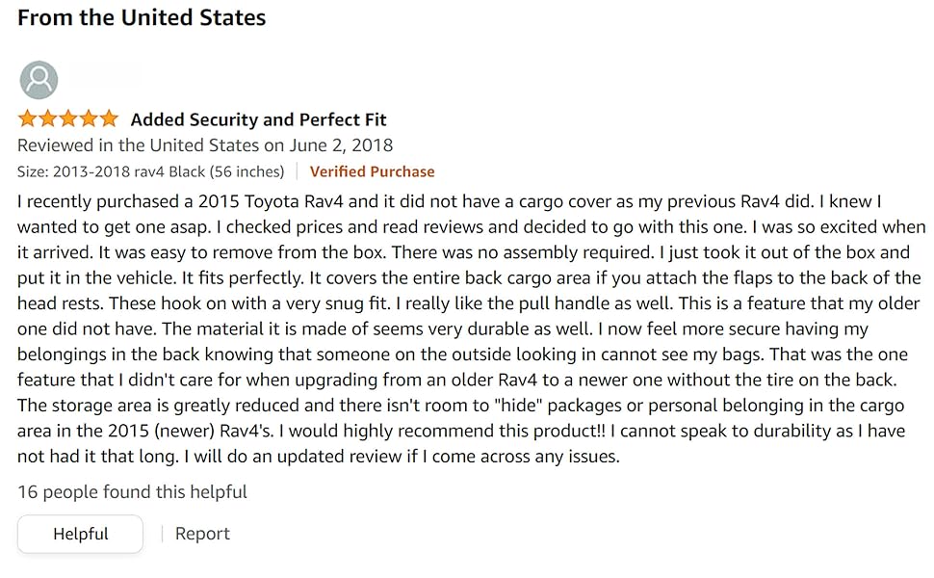Click the fifth orange rating star
The height and width of the screenshot is (578, 934).
(109, 118)
